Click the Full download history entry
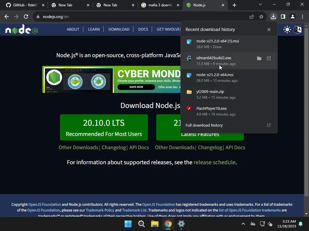This screenshot has height=231, width=309. (x=229, y=125)
